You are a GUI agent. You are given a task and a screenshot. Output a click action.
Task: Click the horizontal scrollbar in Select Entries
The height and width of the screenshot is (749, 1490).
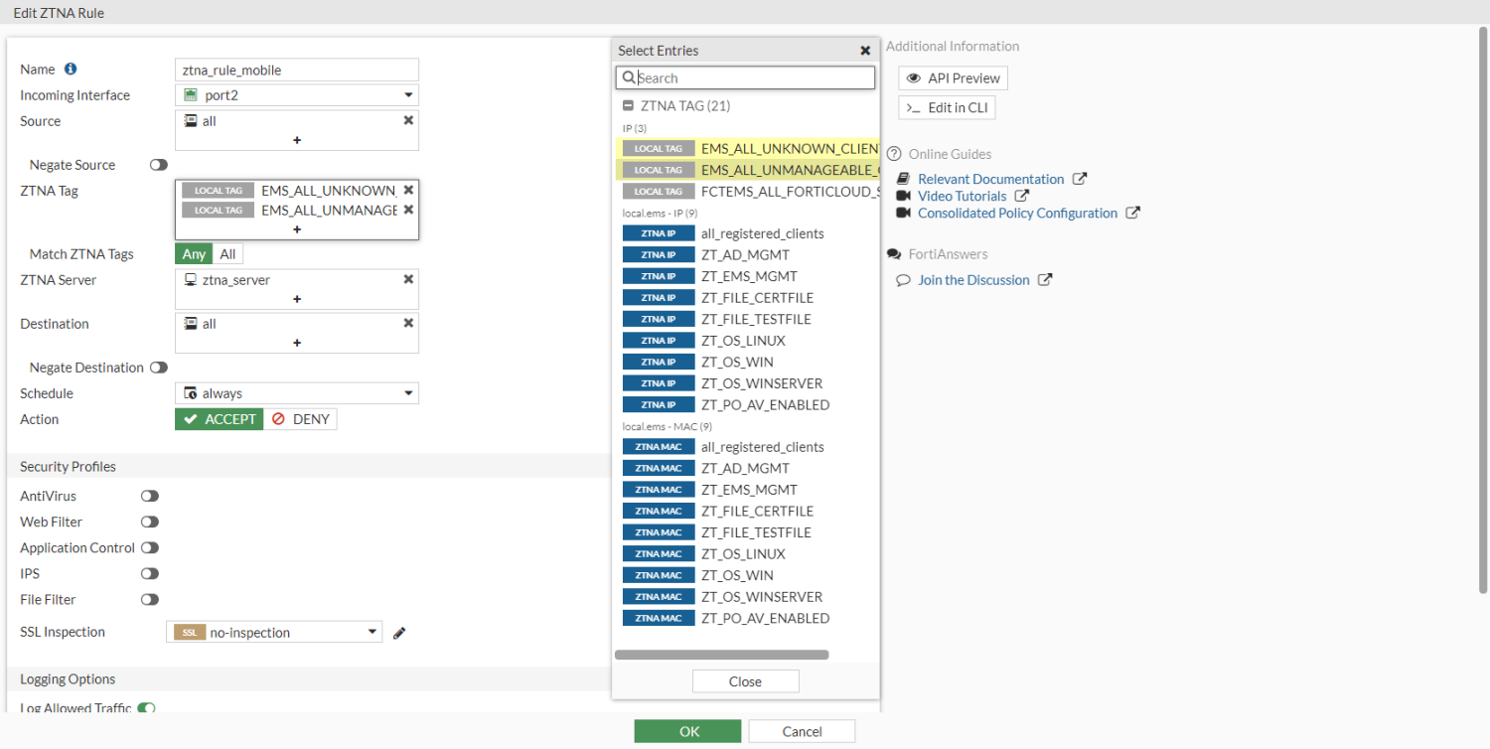[723, 654]
